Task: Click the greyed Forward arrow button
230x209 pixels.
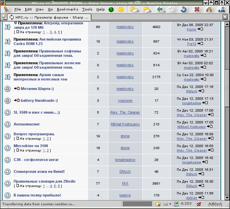Action: pyautogui.click(x=171, y=9)
